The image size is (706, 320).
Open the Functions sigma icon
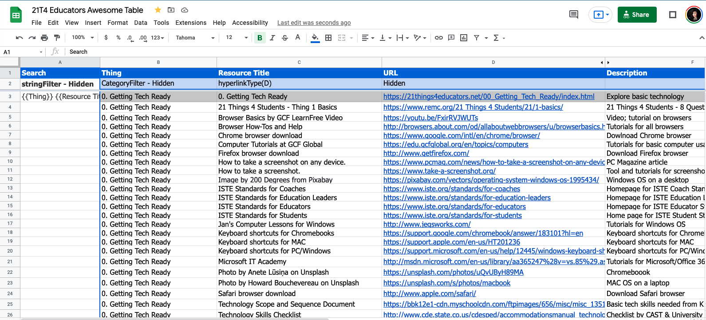(x=496, y=38)
